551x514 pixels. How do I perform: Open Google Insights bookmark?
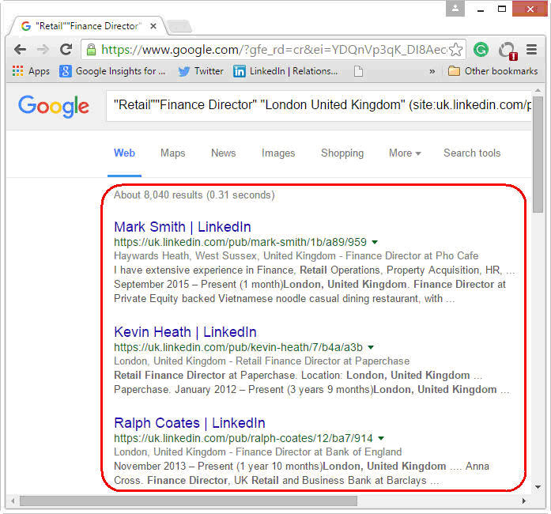112,71
